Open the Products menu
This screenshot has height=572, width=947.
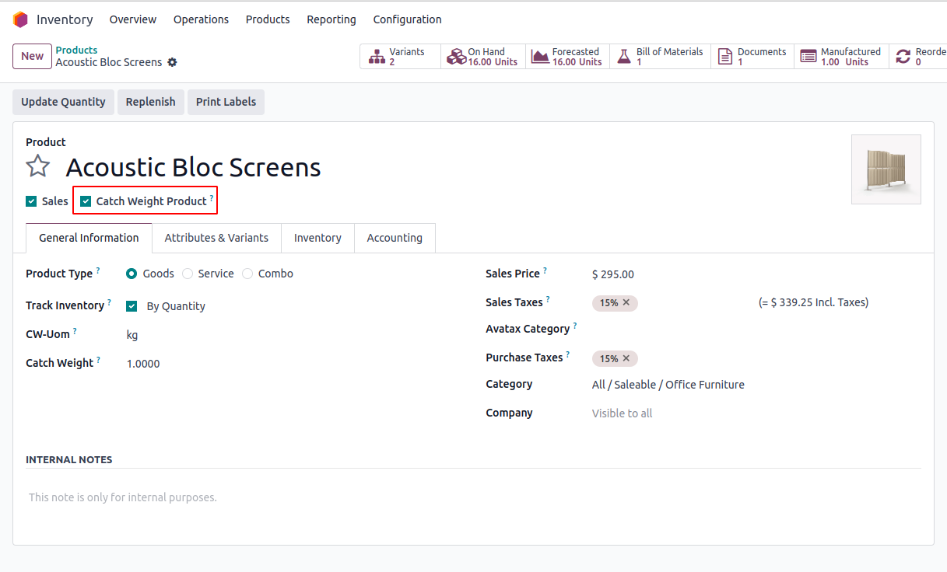pos(268,19)
